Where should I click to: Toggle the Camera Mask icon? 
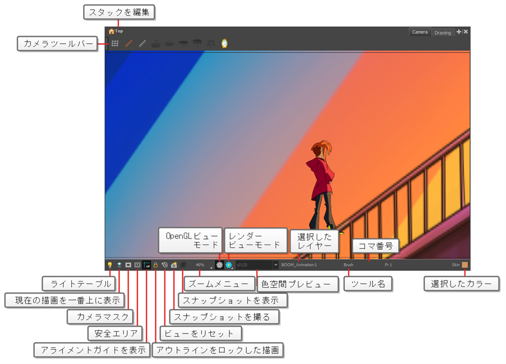[x=128, y=265]
